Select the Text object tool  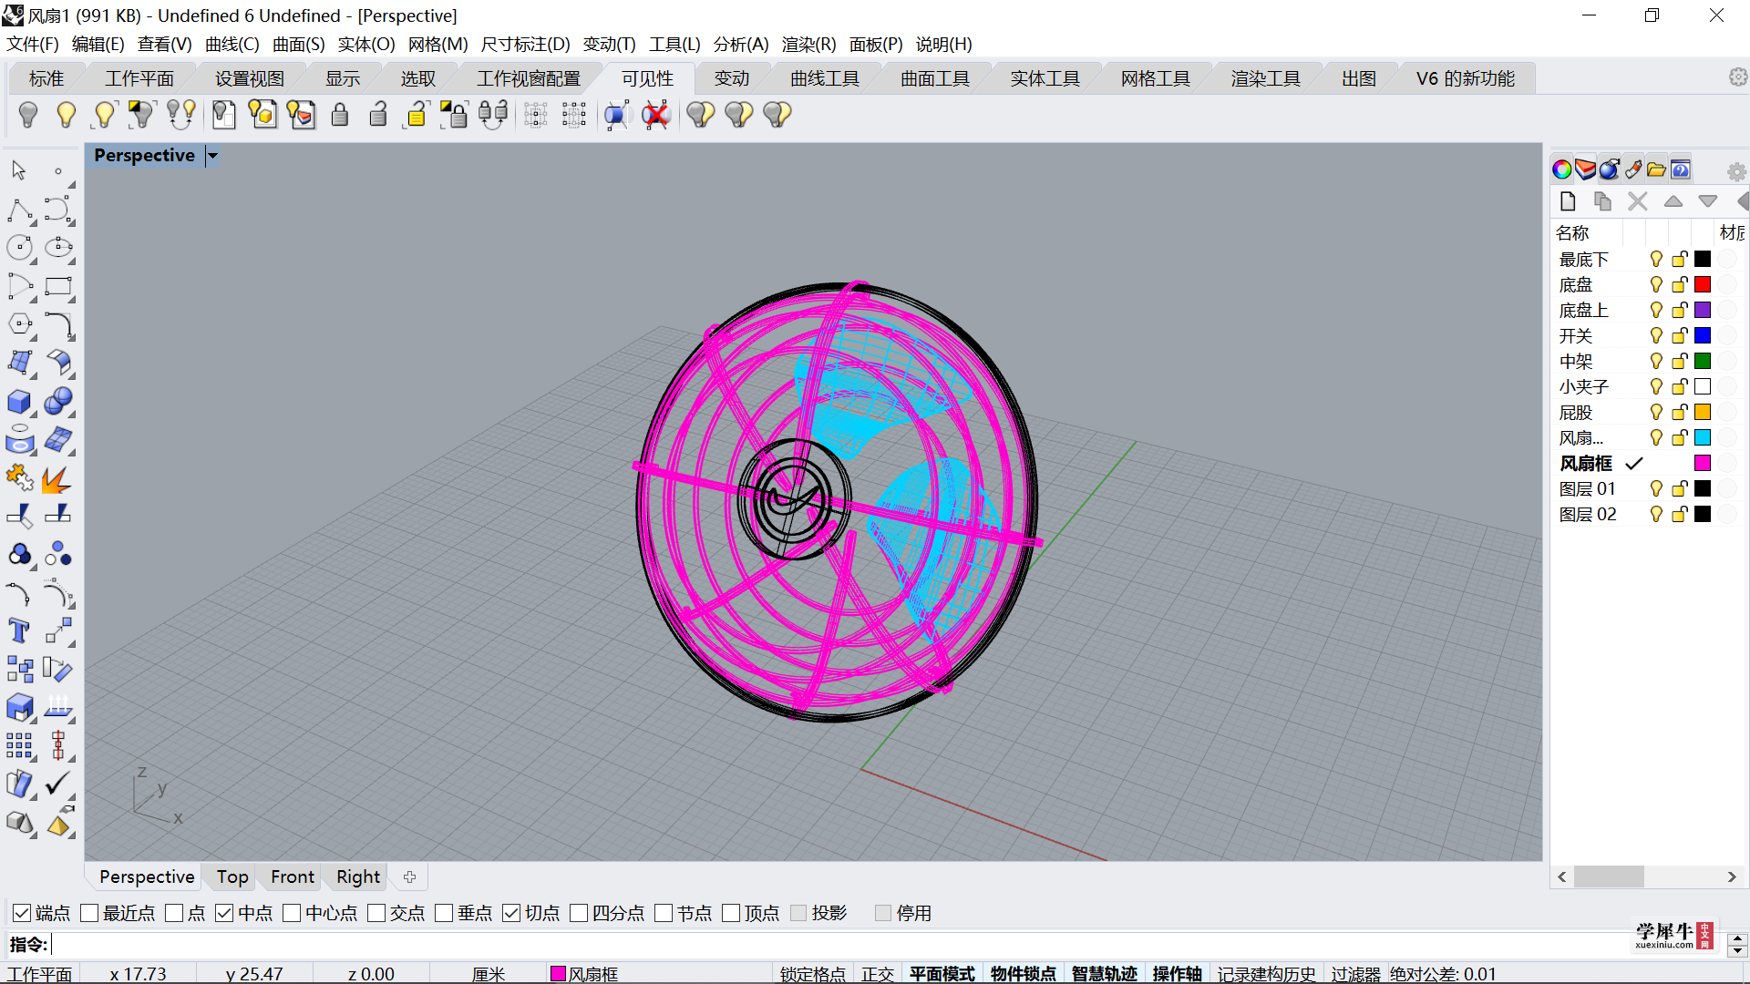click(x=20, y=631)
